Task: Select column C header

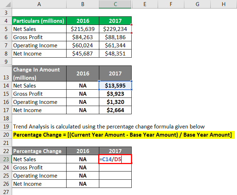Action: pyautogui.click(x=115, y=4)
